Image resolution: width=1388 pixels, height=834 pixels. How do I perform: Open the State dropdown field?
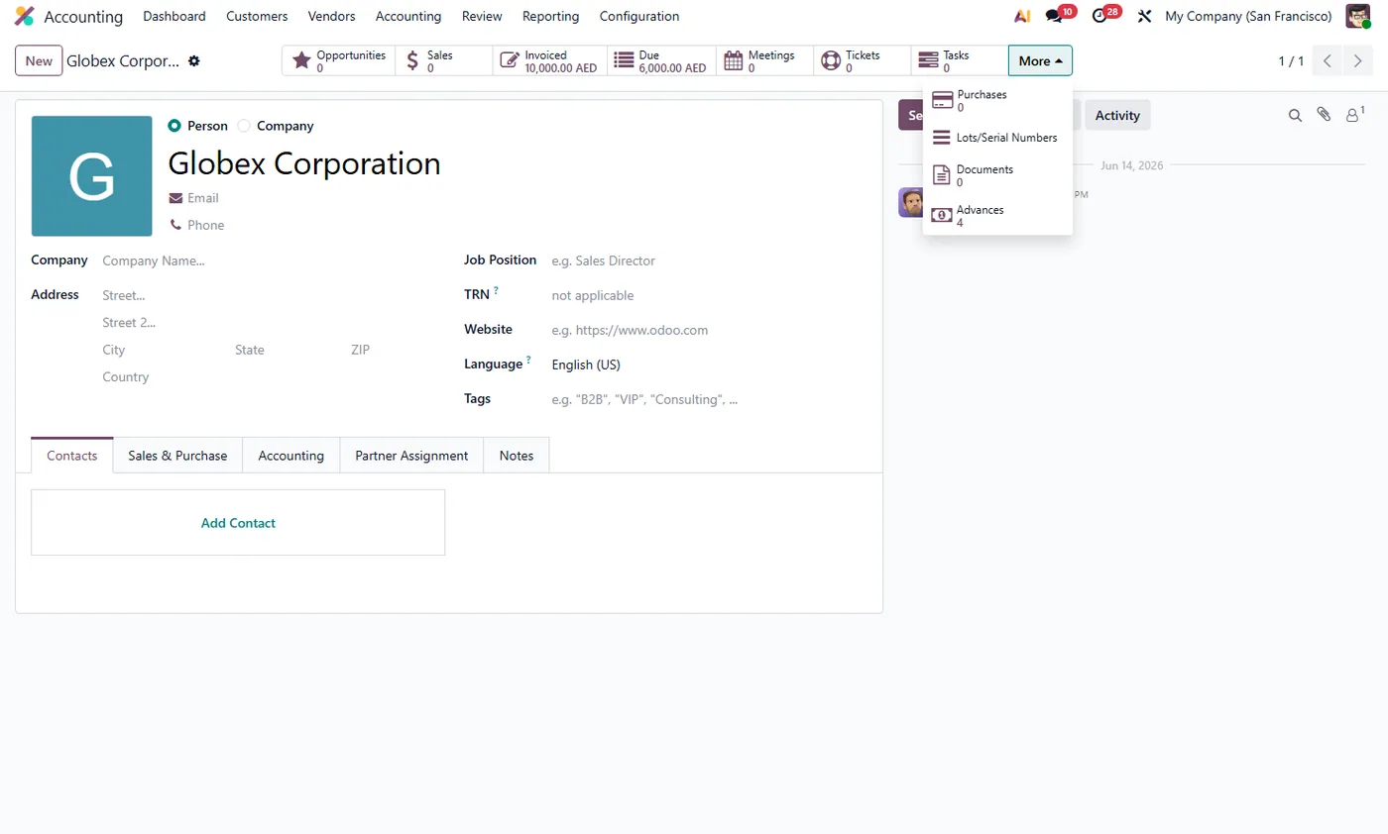(x=287, y=350)
